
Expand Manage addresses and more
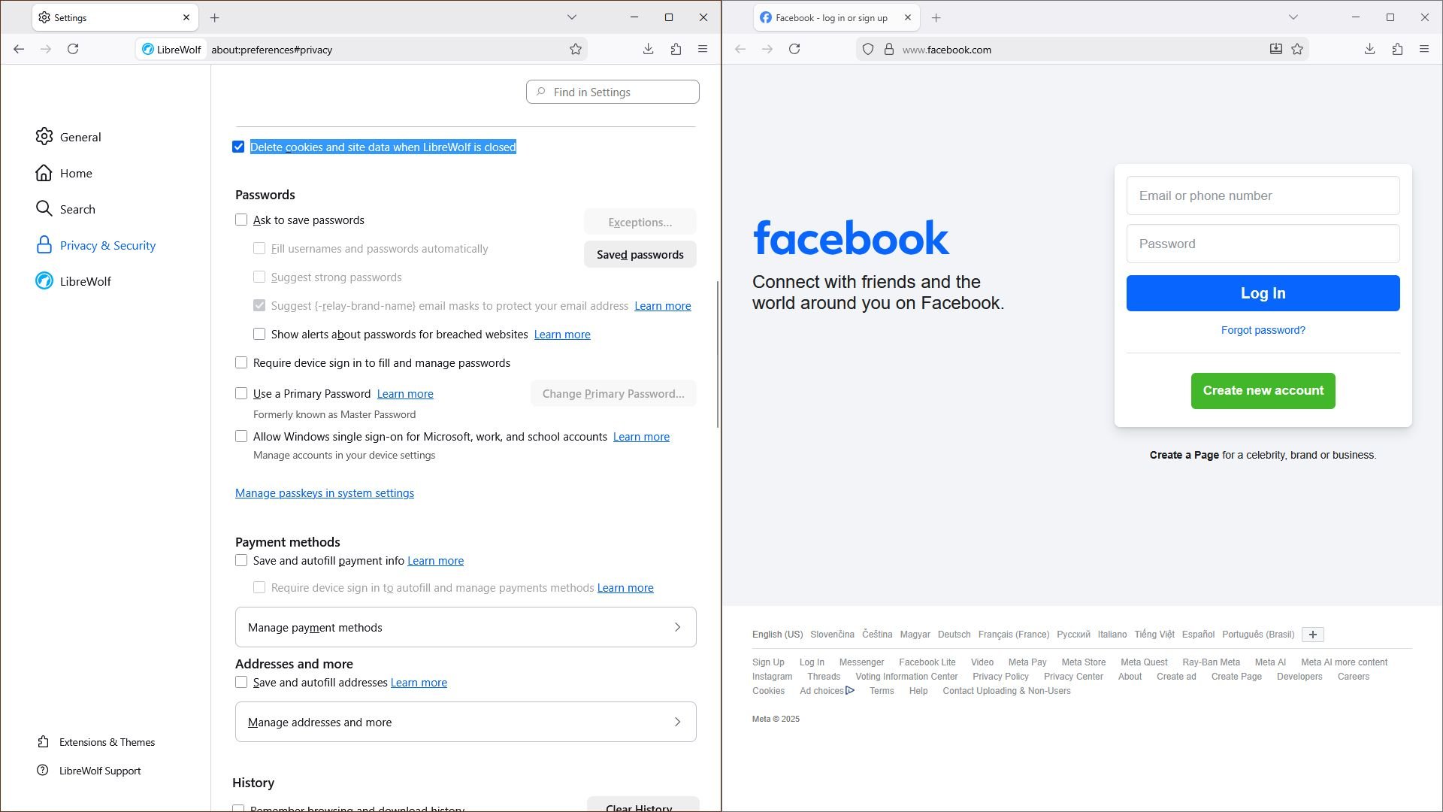coord(466,722)
